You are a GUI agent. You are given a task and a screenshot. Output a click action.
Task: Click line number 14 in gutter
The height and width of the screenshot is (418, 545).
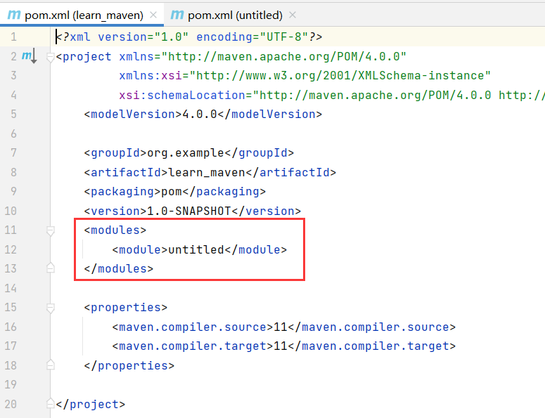(x=11, y=288)
